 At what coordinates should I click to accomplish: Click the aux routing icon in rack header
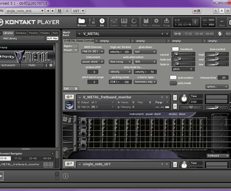(x=220, y=34)
